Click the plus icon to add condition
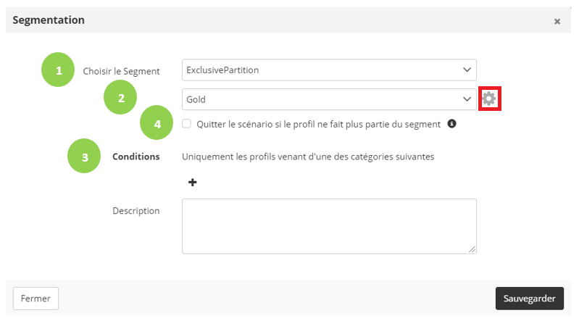The height and width of the screenshot is (321, 579). click(x=192, y=183)
